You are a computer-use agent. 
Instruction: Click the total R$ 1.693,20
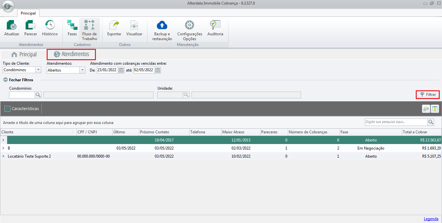[x=432, y=148]
